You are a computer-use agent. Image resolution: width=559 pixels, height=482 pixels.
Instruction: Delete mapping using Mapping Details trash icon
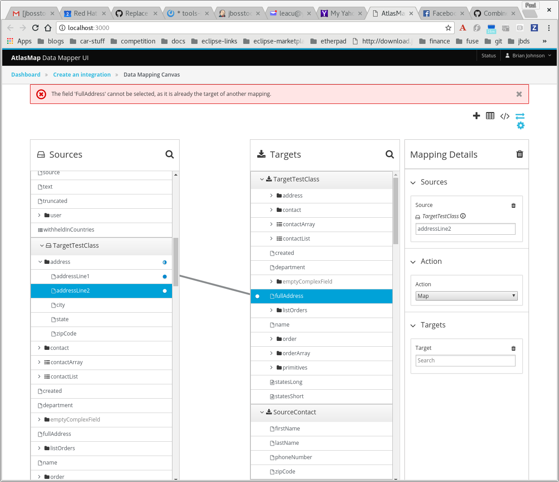point(519,154)
